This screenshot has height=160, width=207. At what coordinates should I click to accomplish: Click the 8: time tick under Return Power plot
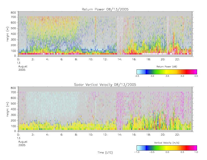click(x=76, y=59)
